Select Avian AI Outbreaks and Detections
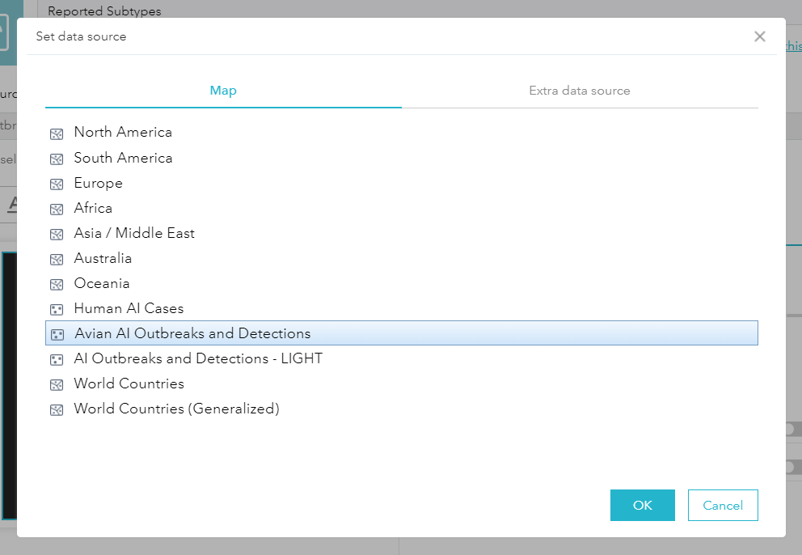This screenshot has width=802, height=555. tap(402, 333)
